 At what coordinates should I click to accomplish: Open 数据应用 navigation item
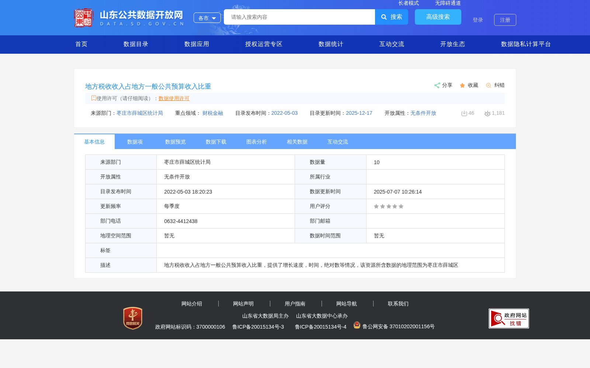point(197,44)
